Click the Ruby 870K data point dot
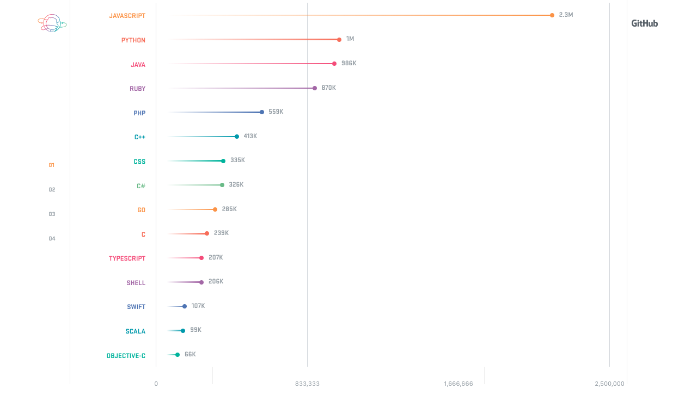This screenshot has height=395, width=697. tap(315, 88)
